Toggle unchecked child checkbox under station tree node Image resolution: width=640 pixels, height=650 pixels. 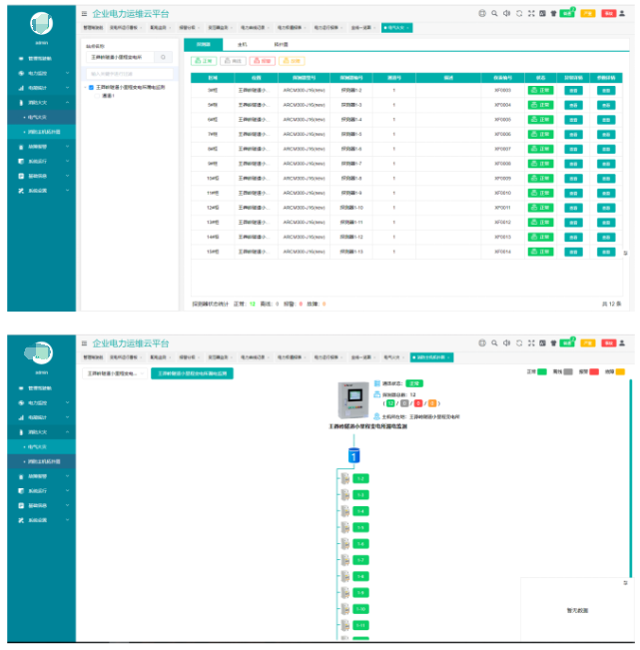[x=97, y=96]
